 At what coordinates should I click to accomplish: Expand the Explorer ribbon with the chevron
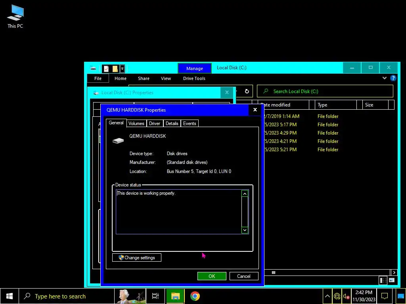[384, 78]
